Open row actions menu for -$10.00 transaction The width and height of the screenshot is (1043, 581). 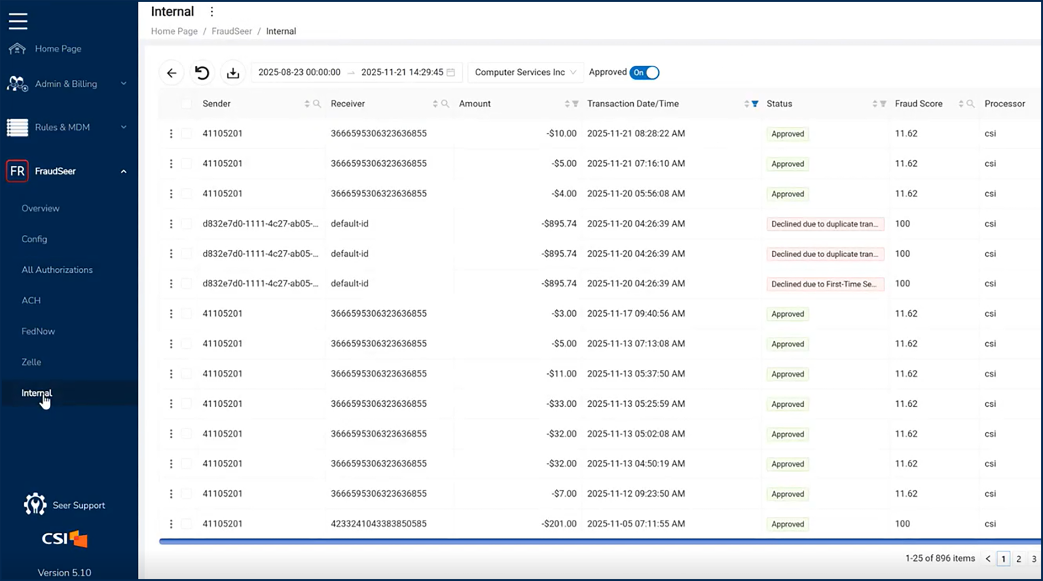click(x=171, y=133)
